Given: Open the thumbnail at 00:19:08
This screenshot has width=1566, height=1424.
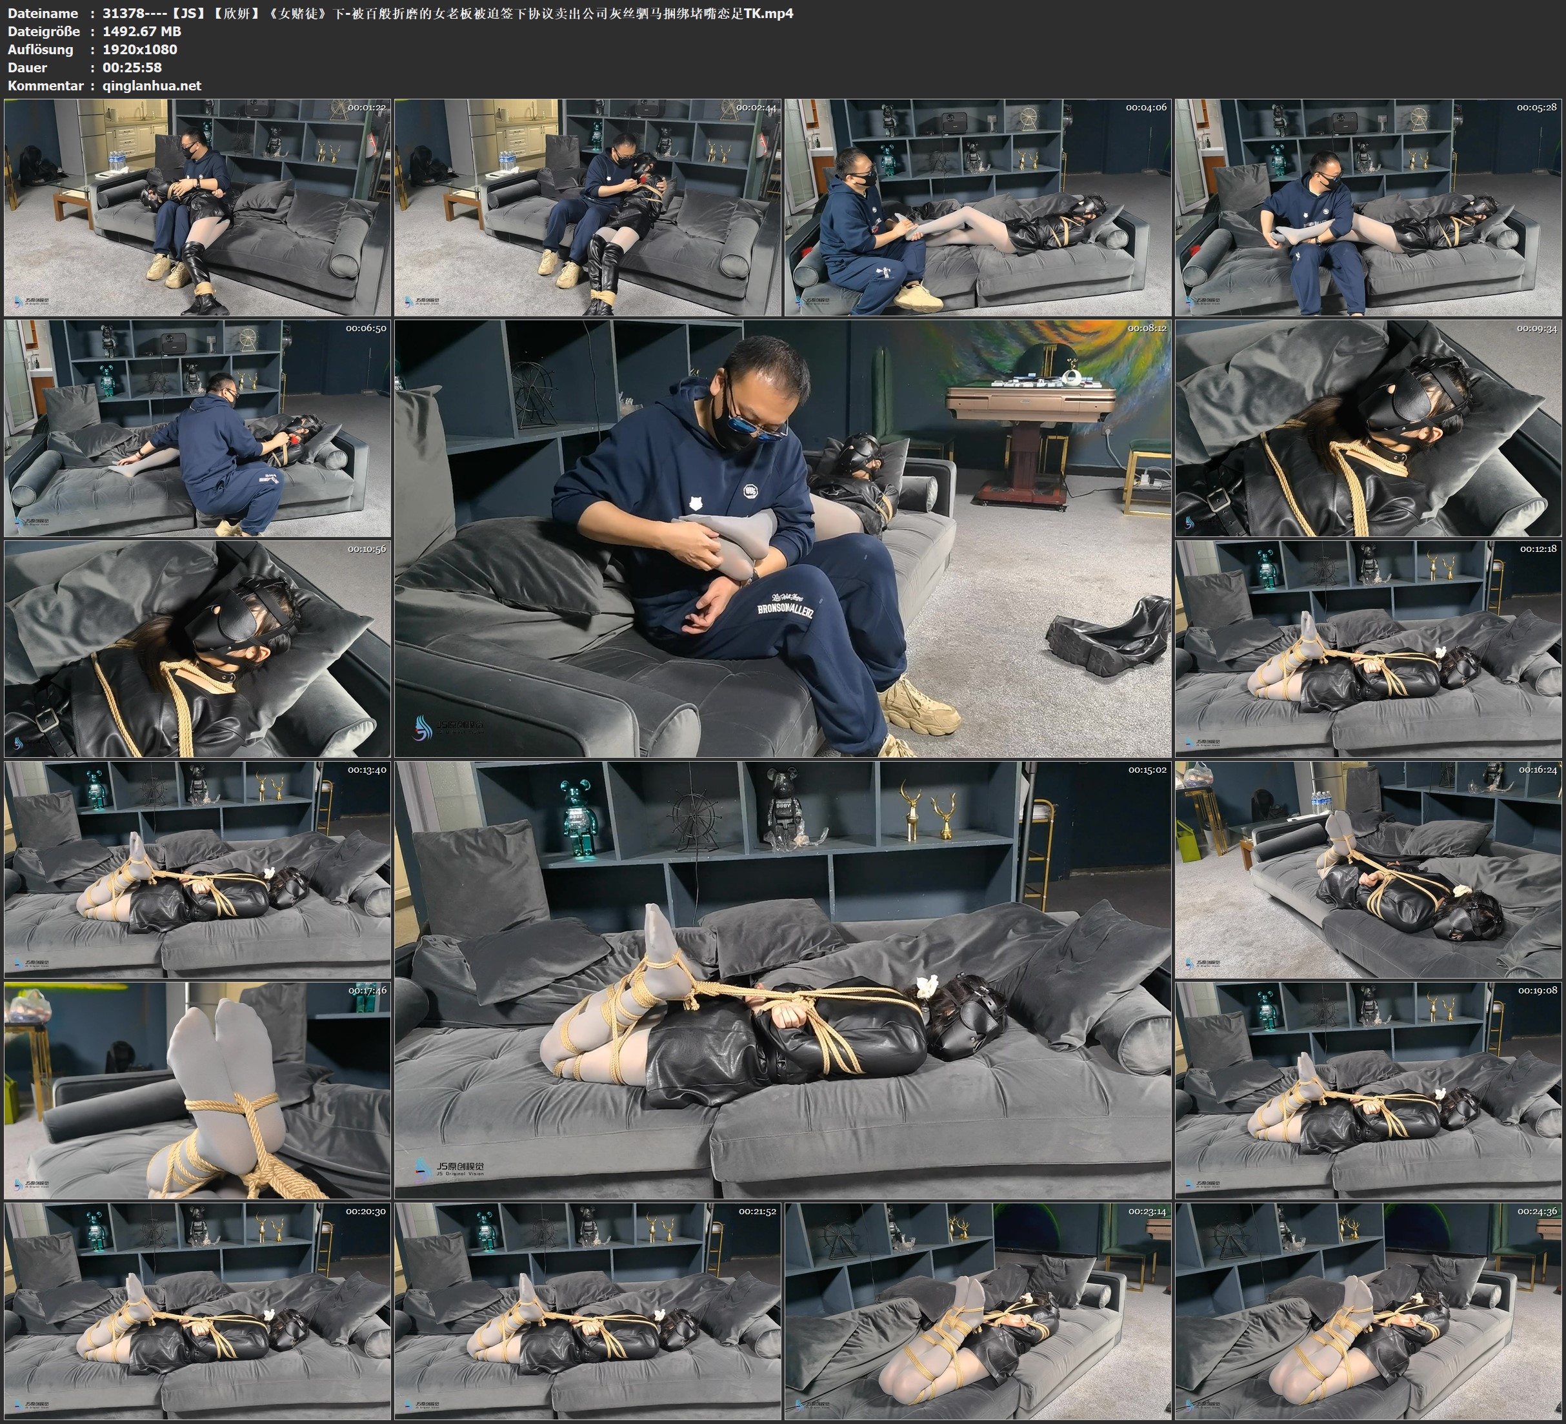Looking at the screenshot, I should (x=1369, y=1090).
